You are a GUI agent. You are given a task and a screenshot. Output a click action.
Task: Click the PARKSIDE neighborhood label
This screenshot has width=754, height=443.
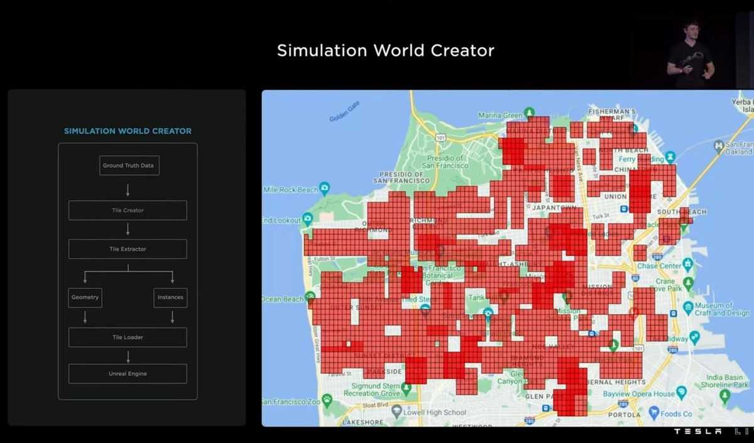[384, 371]
